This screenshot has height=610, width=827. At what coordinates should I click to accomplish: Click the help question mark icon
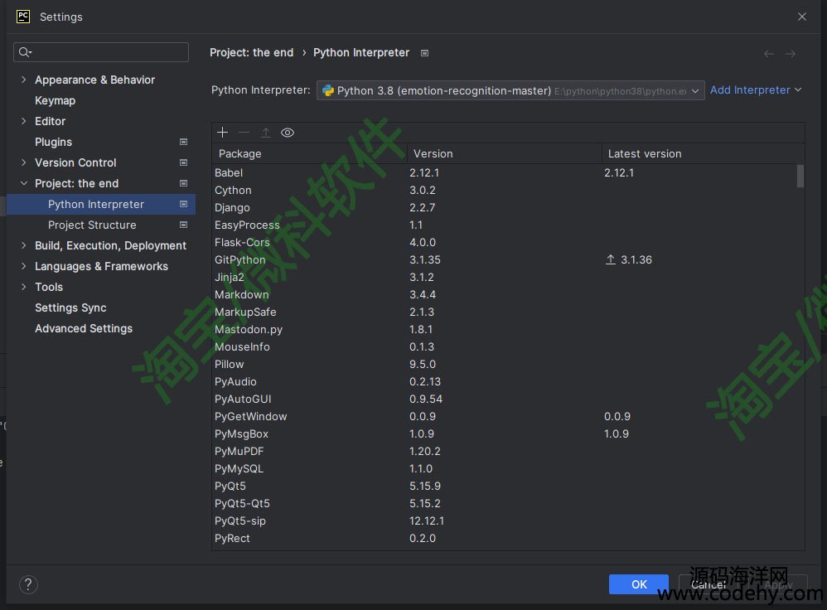tap(28, 584)
